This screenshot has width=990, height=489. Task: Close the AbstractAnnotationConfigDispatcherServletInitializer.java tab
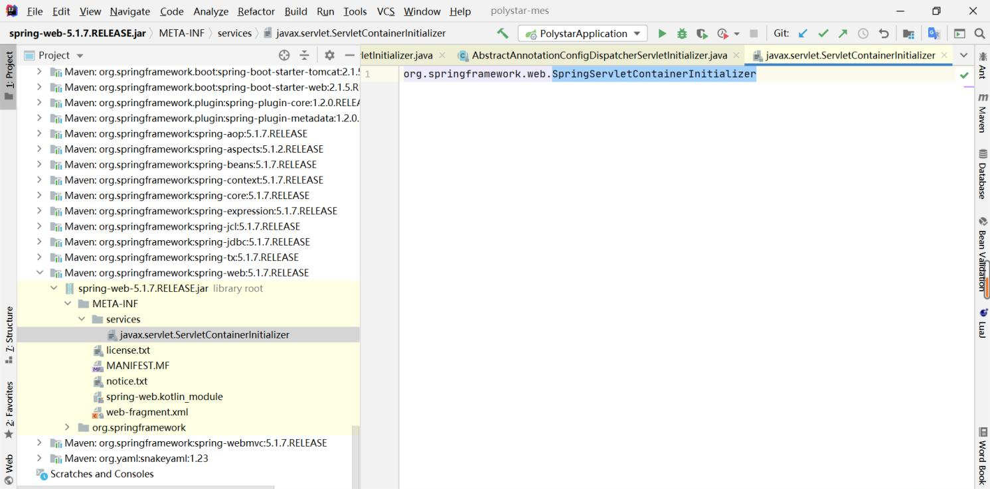[736, 56]
